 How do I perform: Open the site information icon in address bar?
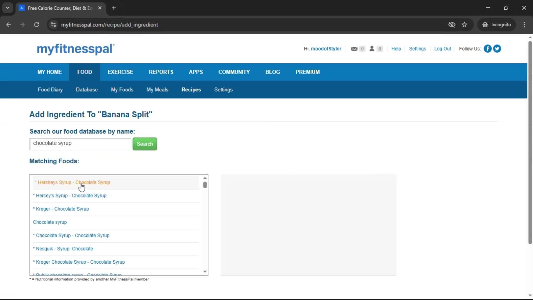(x=53, y=25)
